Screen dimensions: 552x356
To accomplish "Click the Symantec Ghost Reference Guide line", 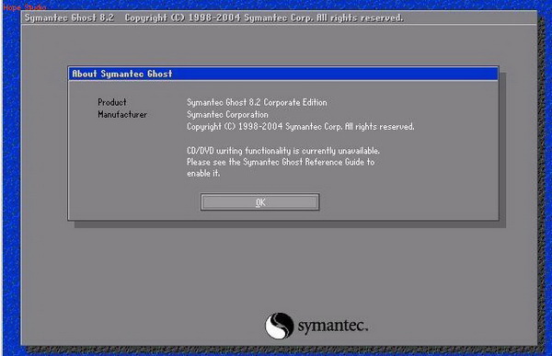I will (281, 162).
